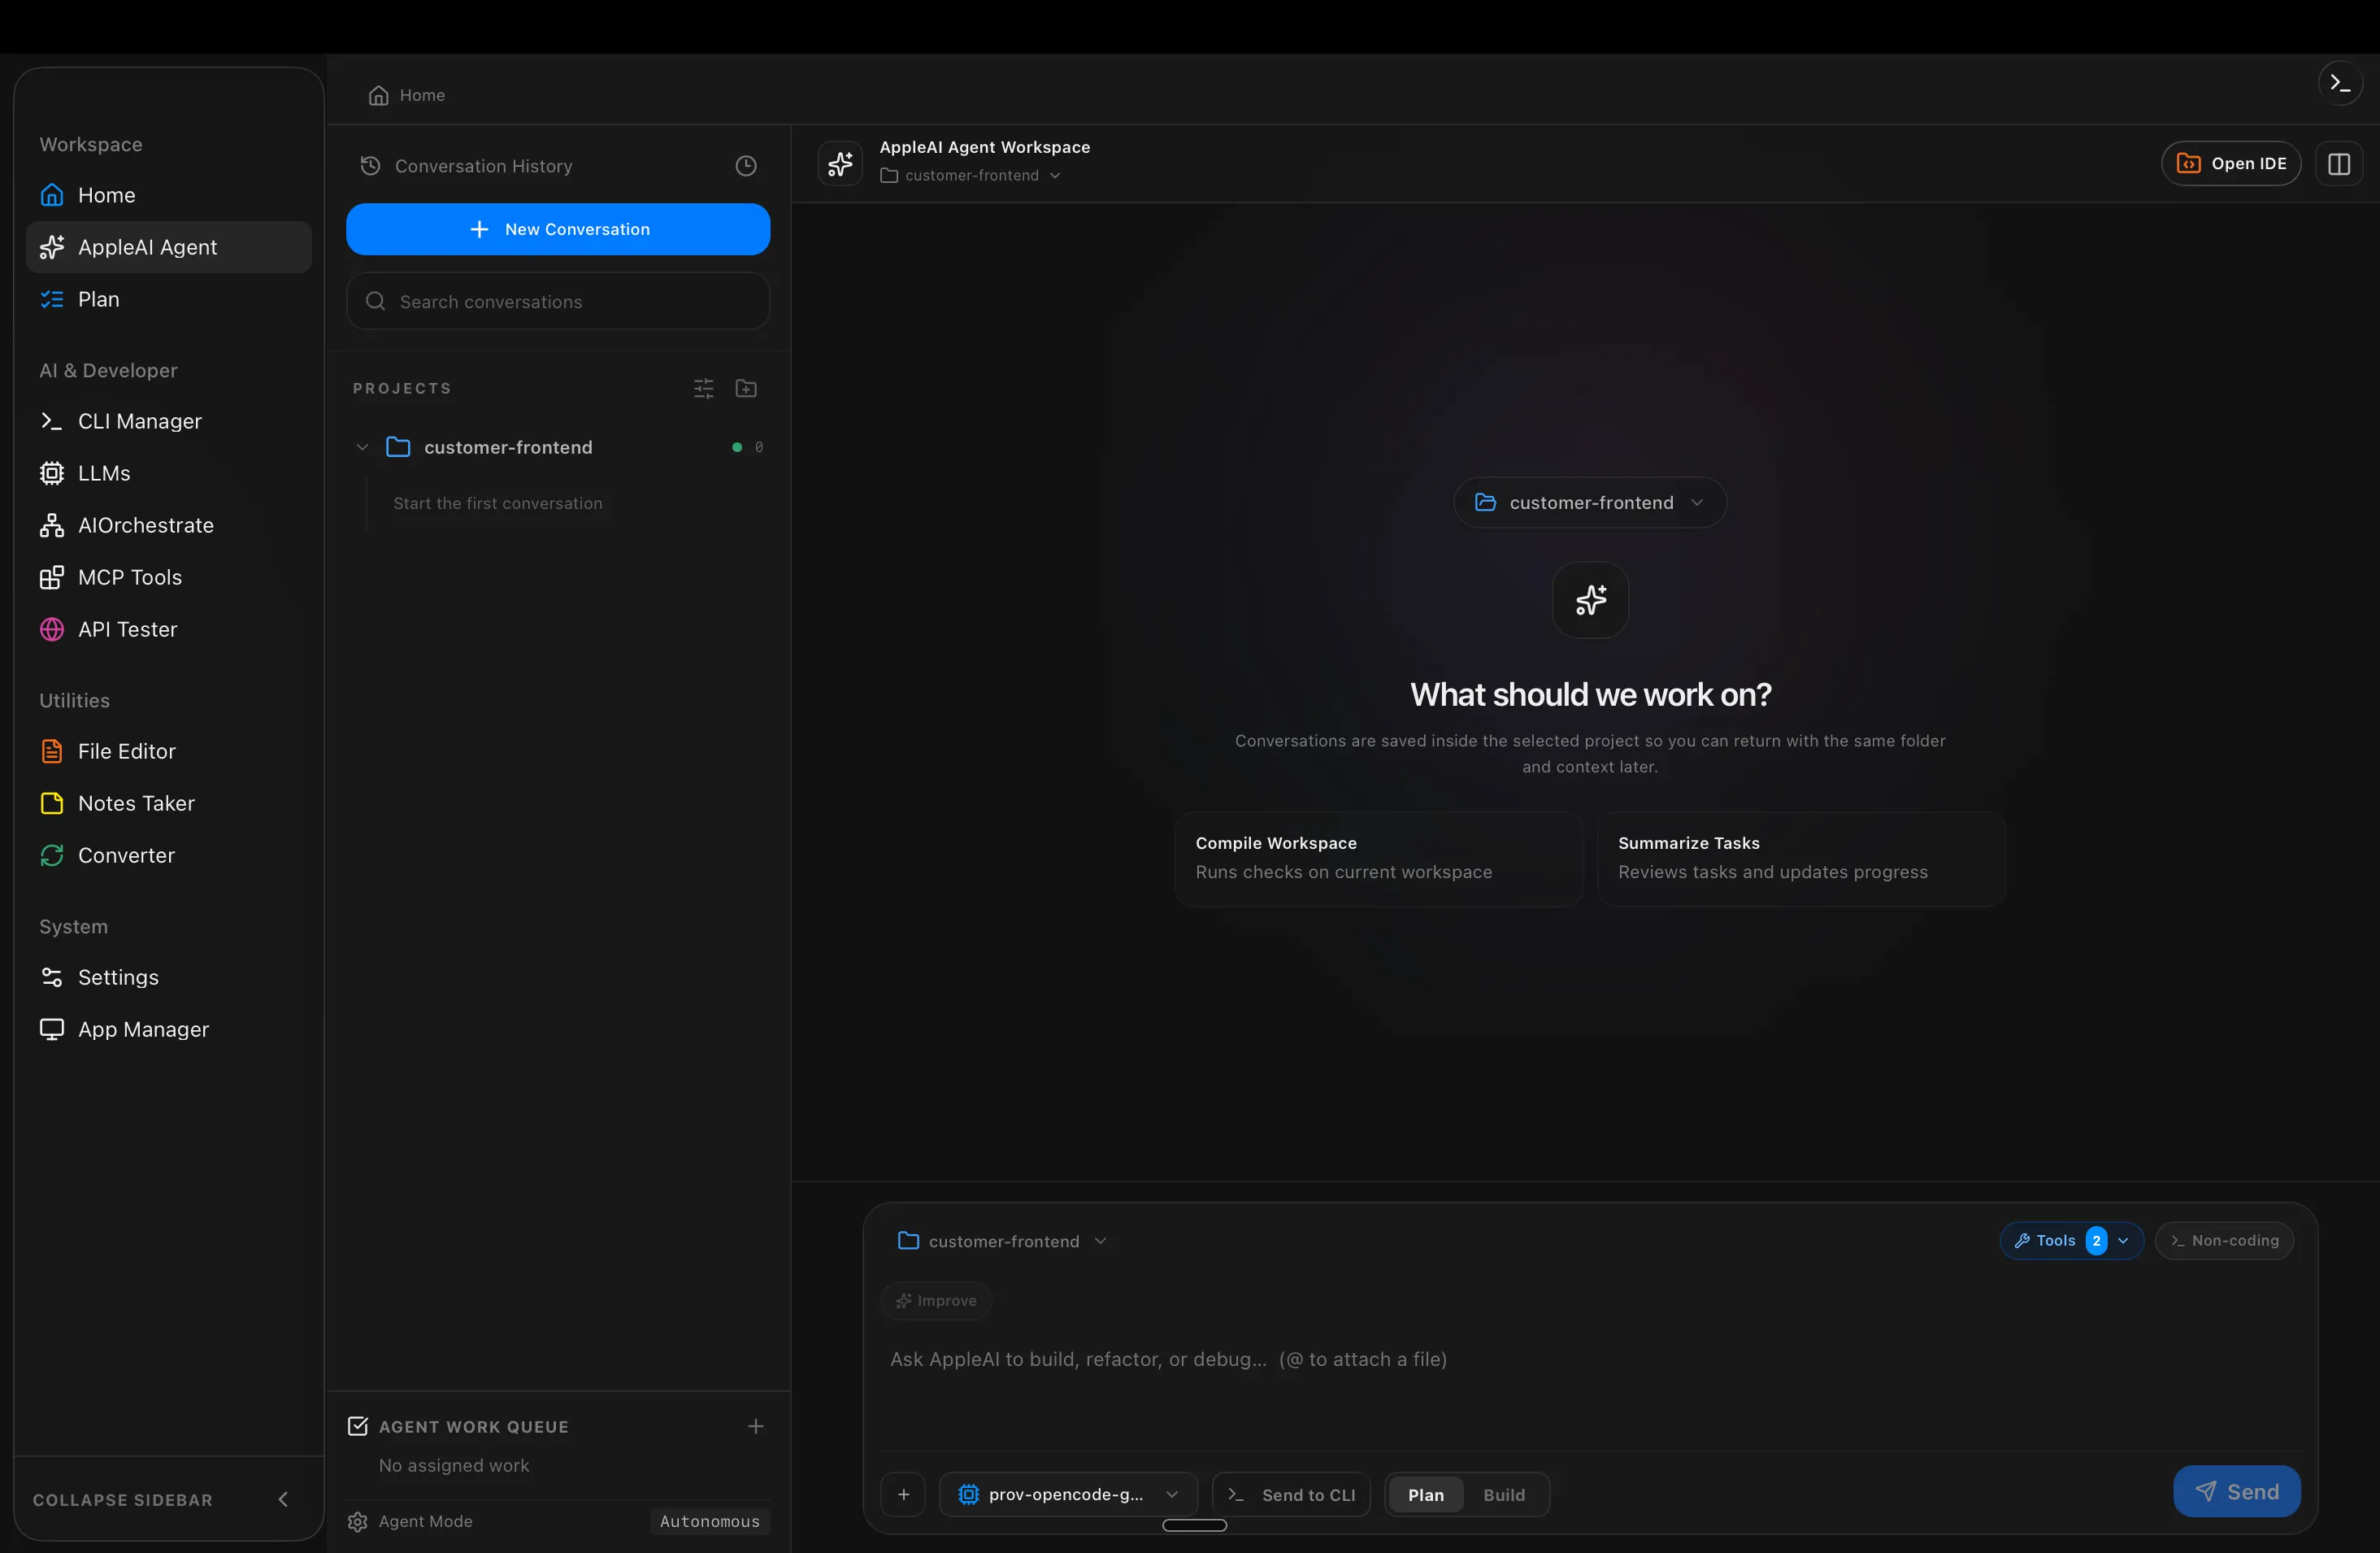Launch API Tester
2380x1553 pixels.
(168, 629)
